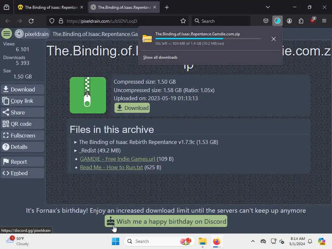Viewport: 332px width, 249px height.
Task: Click the Copilot preview icon
Action: coord(322,241)
